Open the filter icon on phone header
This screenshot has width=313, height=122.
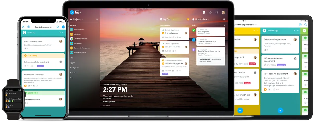click(29, 27)
